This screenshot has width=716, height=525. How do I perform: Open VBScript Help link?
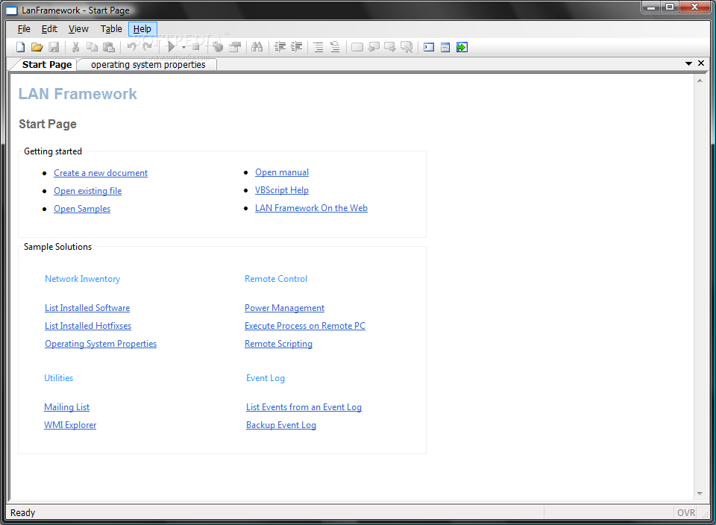(282, 190)
